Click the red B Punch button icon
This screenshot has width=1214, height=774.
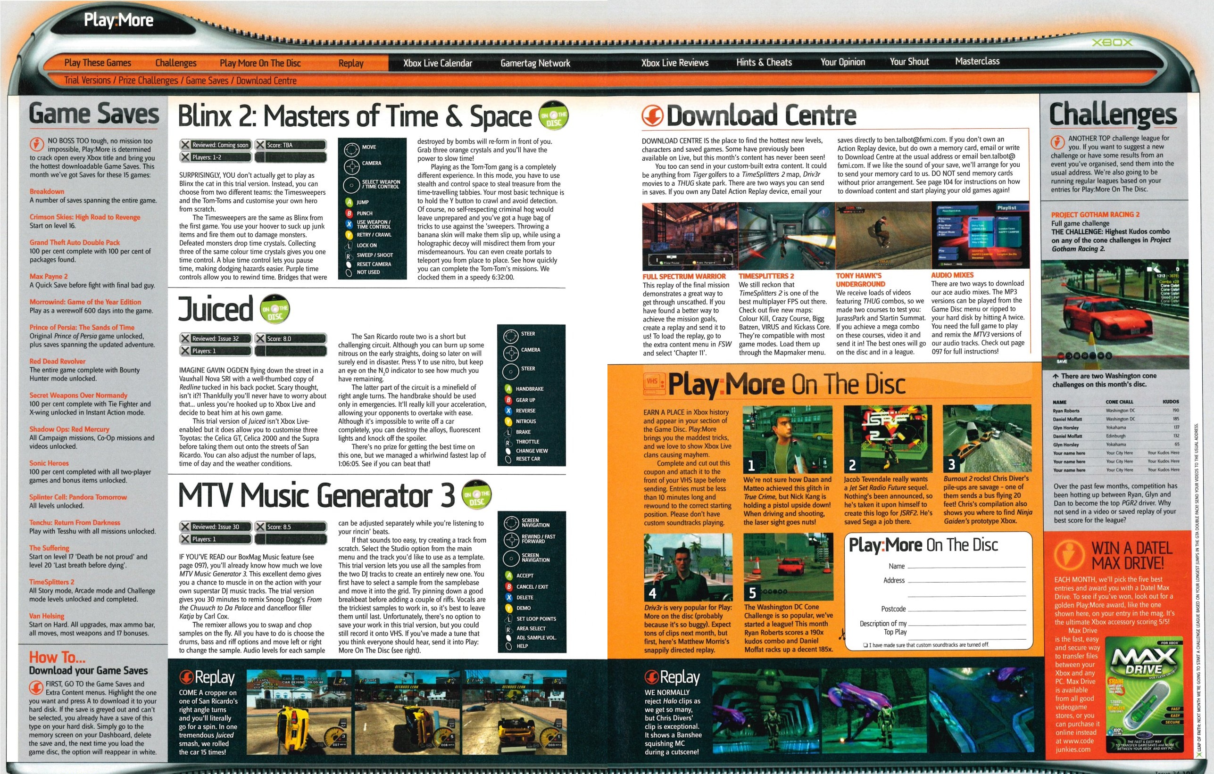[349, 213]
